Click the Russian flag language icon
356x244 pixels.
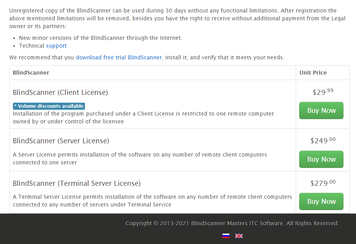click(226, 236)
